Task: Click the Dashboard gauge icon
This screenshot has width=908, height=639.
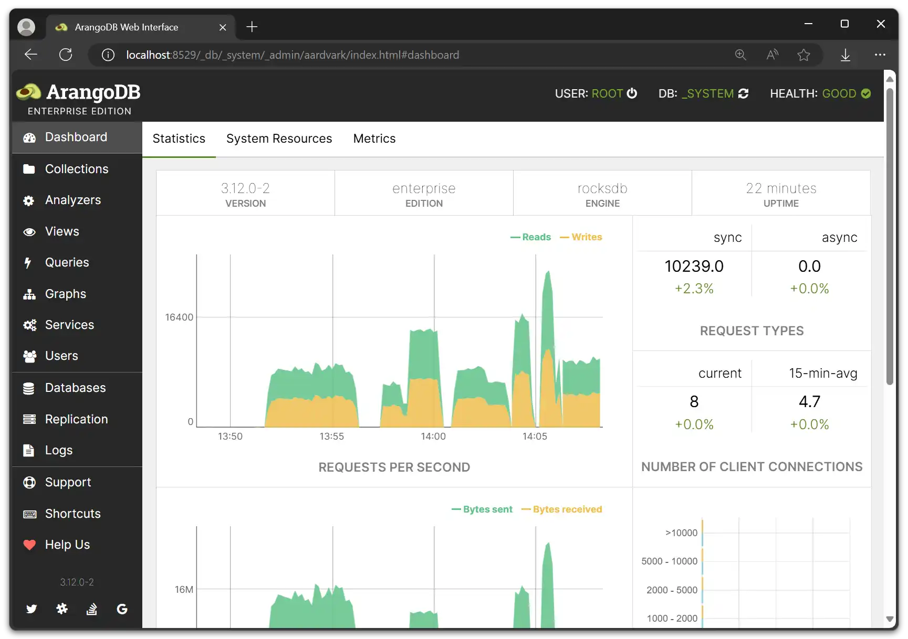Action: click(x=29, y=137)
